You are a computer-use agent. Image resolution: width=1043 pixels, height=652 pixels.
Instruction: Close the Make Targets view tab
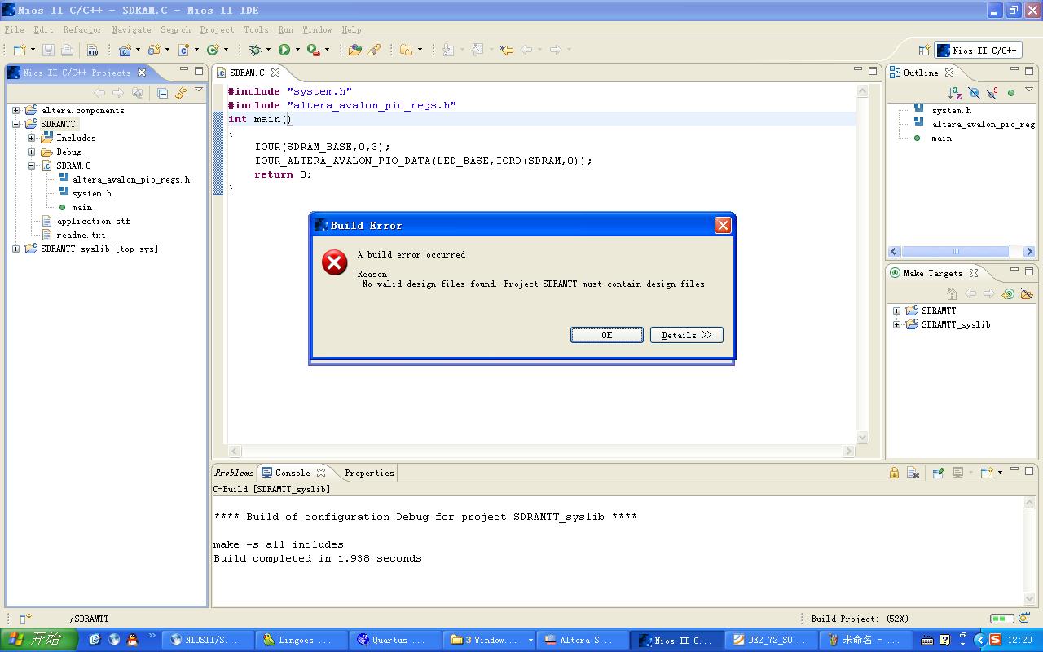(x=973, y=273)
